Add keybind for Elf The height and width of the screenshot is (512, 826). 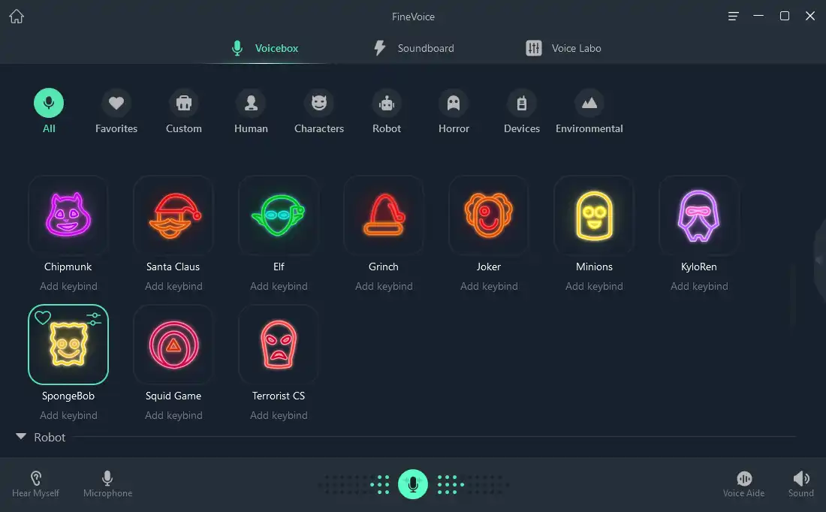tap(279, 286)
